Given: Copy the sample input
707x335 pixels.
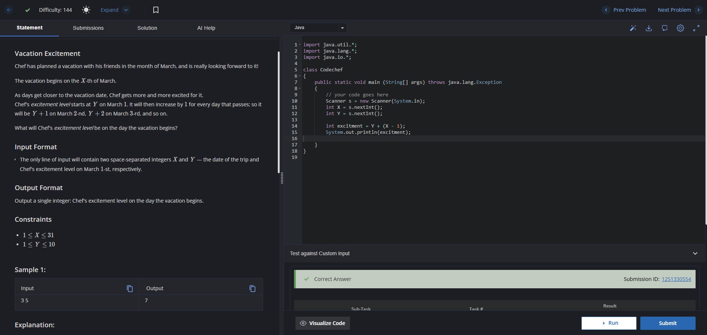Looking at the screenshot, I should (130, 289).
